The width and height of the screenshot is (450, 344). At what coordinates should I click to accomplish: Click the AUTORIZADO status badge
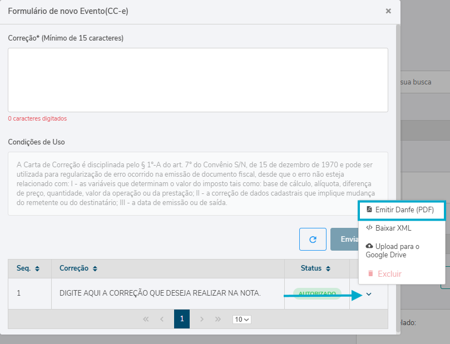pyautogui.click(x=317, y=293)
